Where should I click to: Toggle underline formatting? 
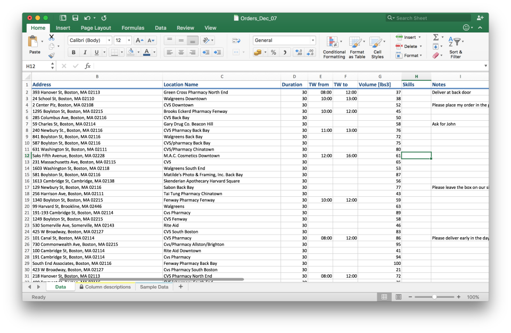coord(96,52)
